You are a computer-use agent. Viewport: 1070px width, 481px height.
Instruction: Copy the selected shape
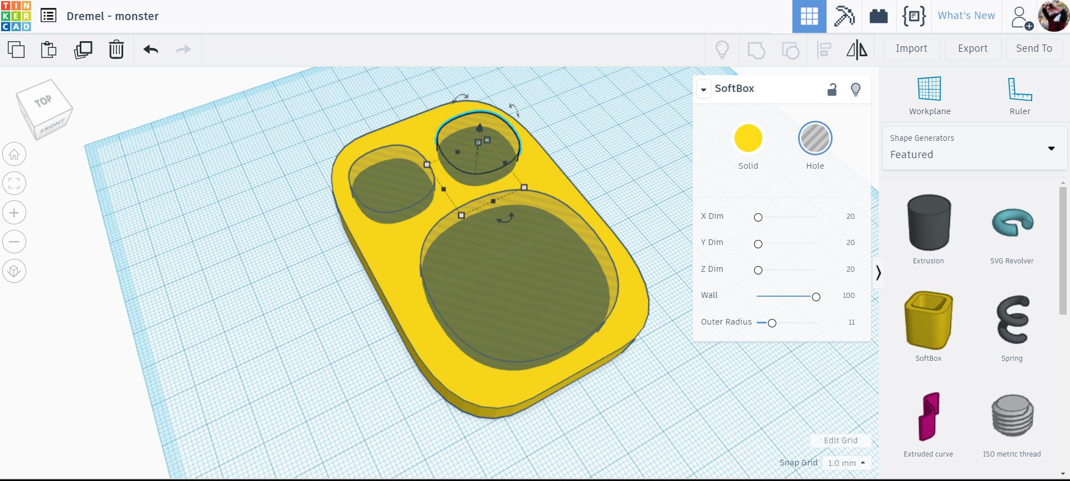click(x=16, y=50)
